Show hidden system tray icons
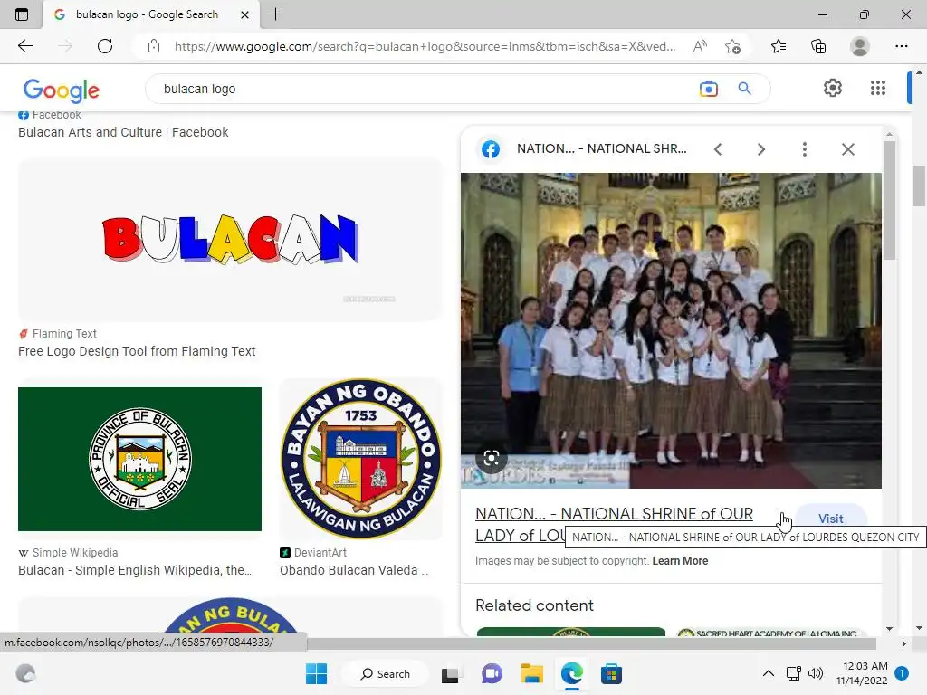Screen dimensions: 927x695 [x=768, y=673]
